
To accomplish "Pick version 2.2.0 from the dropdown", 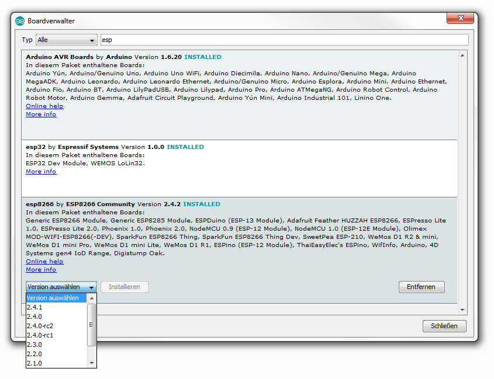I will (56, 354).
